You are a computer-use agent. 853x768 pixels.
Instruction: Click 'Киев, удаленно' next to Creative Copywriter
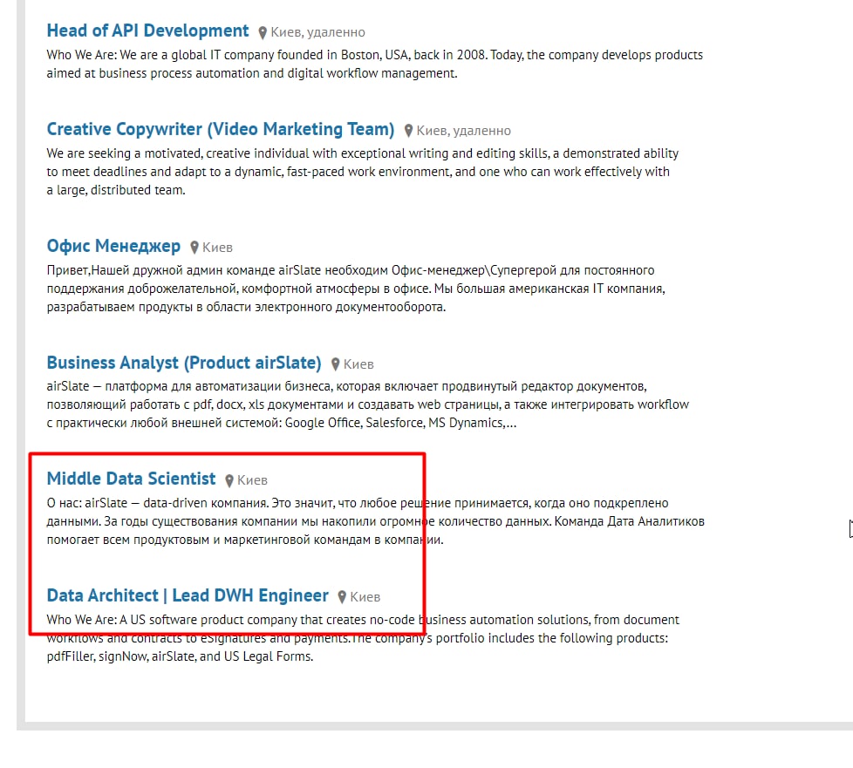coord(463,131)
